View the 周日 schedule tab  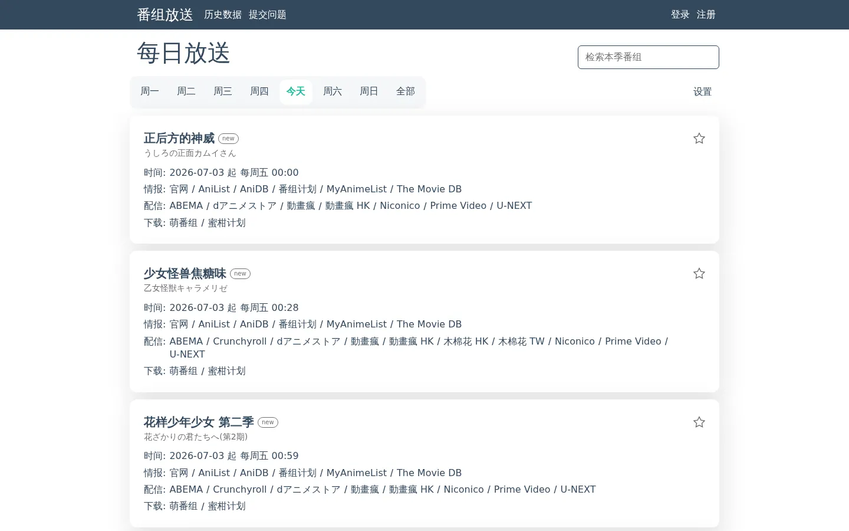(369, 91)
